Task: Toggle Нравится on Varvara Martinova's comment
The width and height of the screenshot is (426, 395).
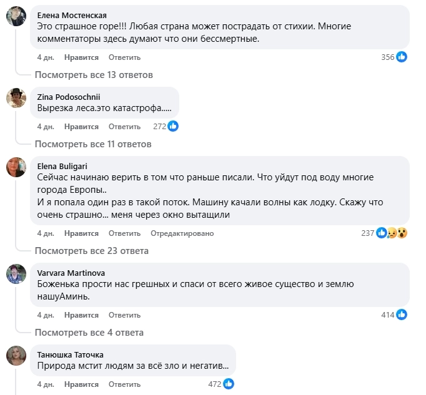Action: pos(81,316)
